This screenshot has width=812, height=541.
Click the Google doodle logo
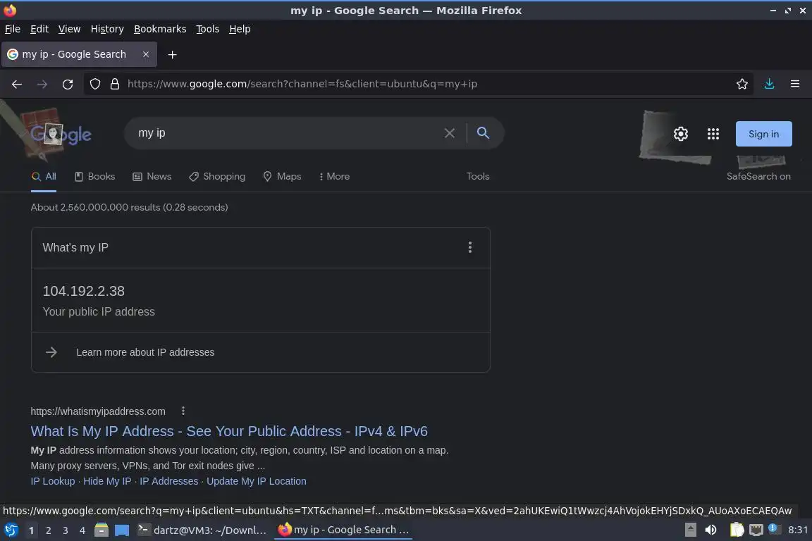(x=59, y=134)
